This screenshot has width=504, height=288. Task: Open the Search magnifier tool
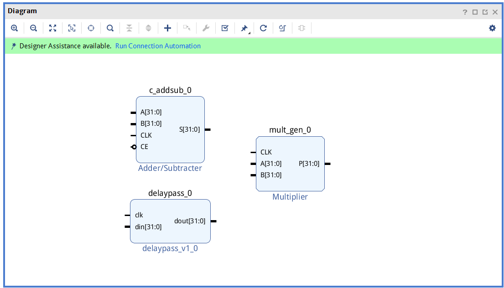pos(110,28)
